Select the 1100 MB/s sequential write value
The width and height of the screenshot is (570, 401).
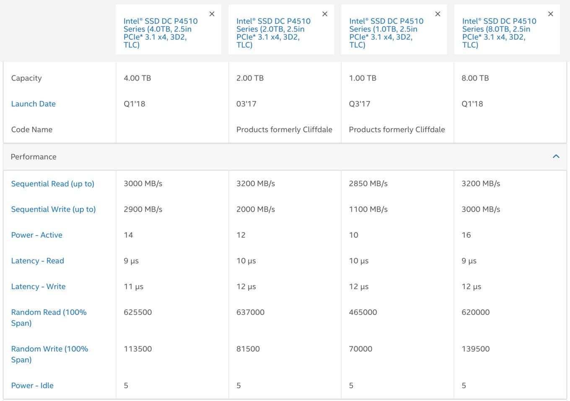(x=368, y=209)
